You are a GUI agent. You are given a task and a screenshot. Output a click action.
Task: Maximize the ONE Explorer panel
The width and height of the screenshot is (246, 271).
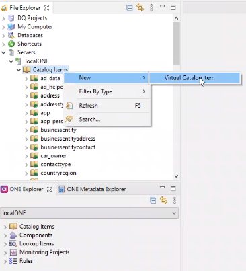pyautogui.click(x=173, y=188)
